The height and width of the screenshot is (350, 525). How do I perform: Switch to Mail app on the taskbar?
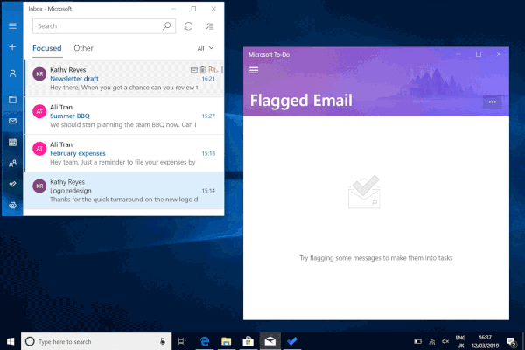[269, 341]
